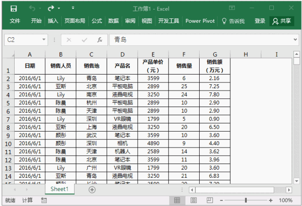Add a new sheet with the plus icon
302x206 pixels.
pyautogui.click(x=92, y=190)
